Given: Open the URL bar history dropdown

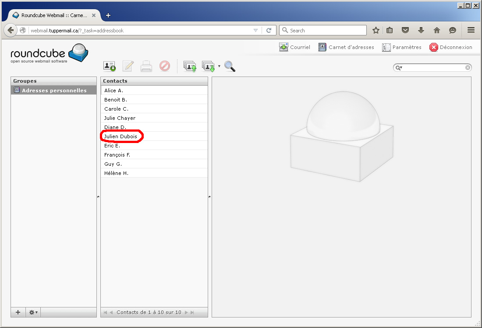Looking at the screenshot, I should (x=256, y=30).
